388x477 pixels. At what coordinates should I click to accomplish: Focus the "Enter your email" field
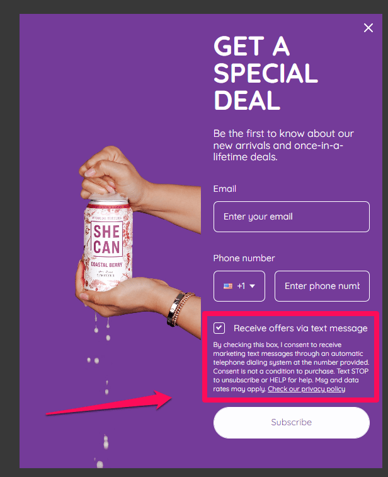(291, 216)
